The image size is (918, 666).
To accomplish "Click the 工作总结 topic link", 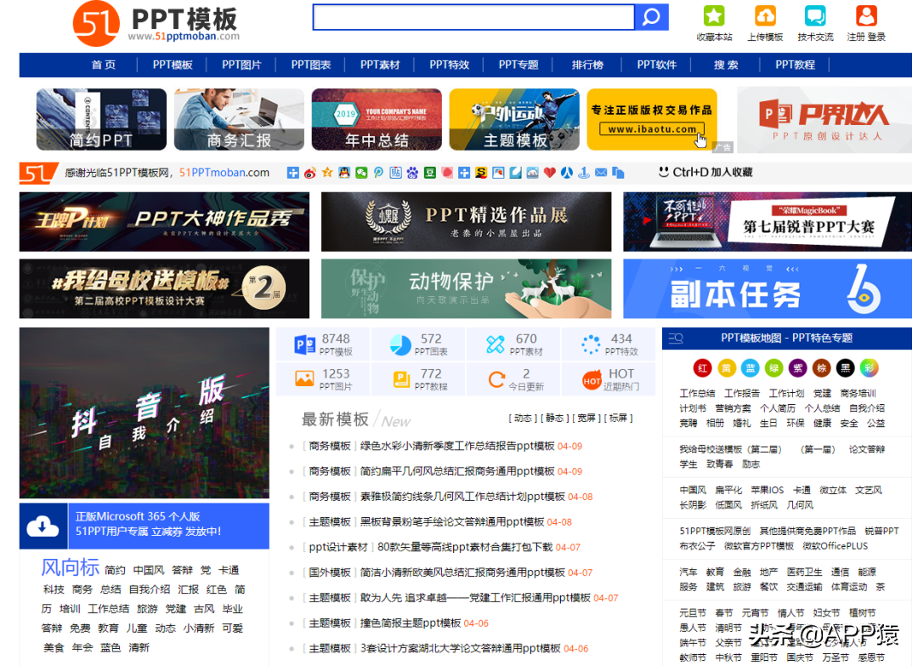I will tap(697, 394).
